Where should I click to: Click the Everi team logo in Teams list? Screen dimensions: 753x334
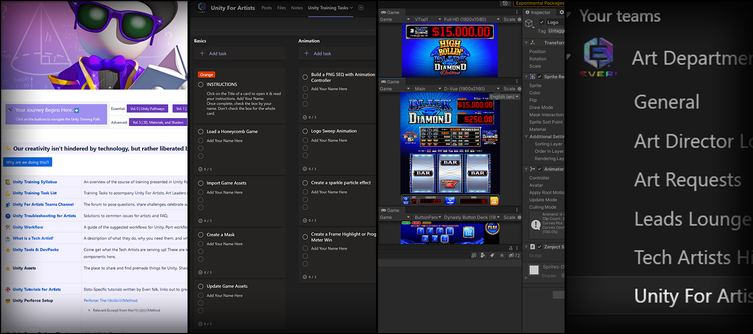[598, 57]
